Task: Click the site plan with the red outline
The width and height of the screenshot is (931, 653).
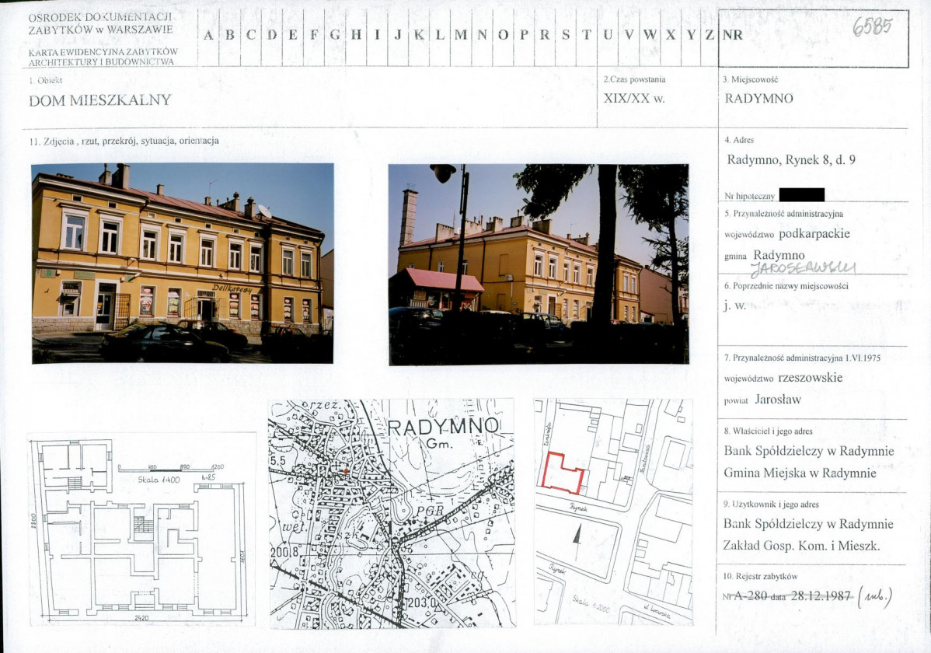Action: point(613,512)
